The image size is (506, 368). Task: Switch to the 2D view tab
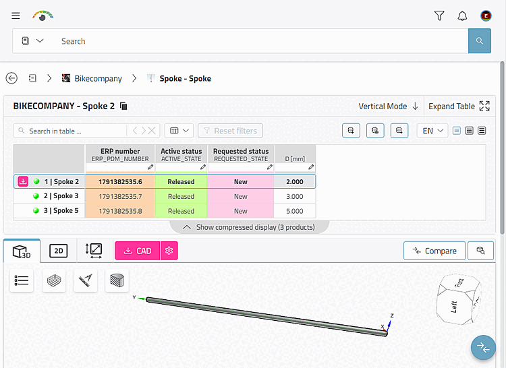point(59,251)
